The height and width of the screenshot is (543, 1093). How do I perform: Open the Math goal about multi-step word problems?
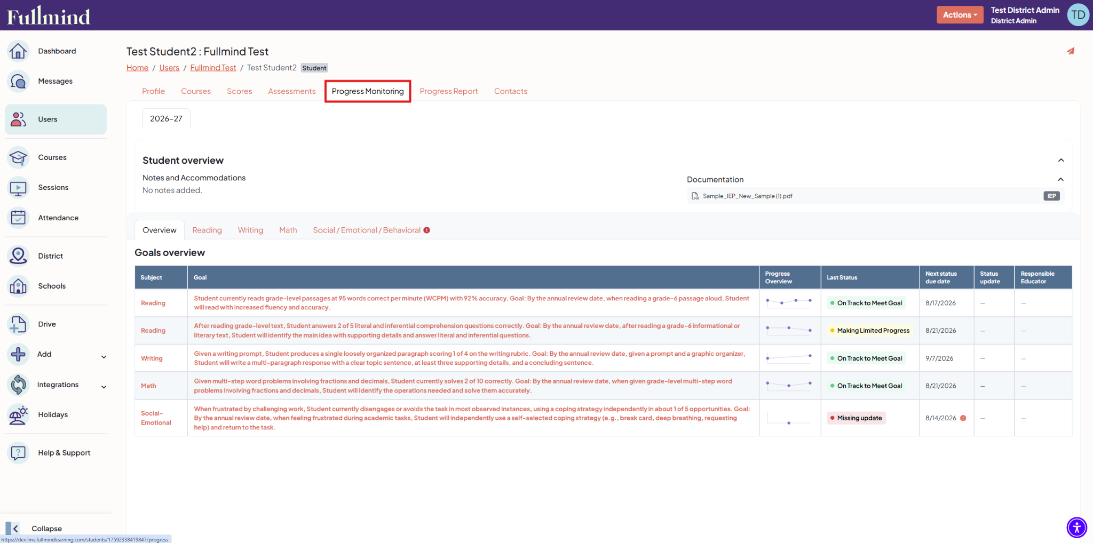tap(463, 386)
